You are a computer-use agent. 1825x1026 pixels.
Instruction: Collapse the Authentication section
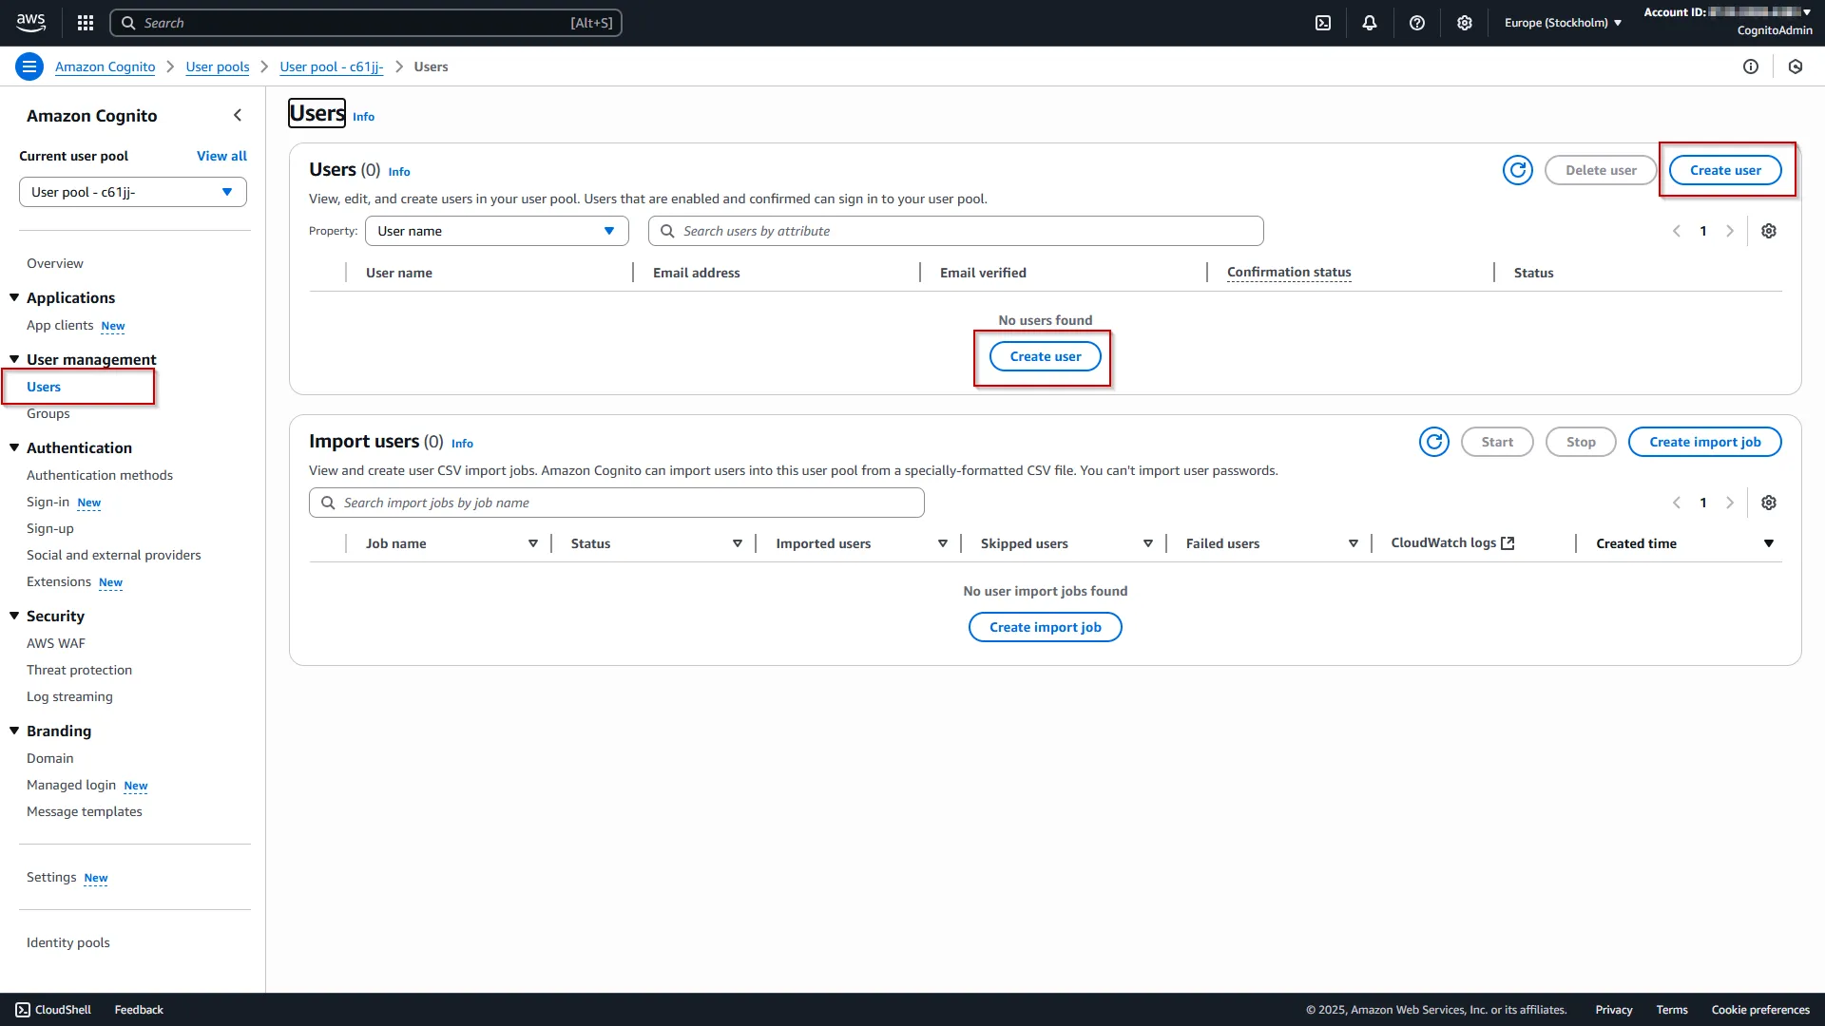tap(14, 447)
